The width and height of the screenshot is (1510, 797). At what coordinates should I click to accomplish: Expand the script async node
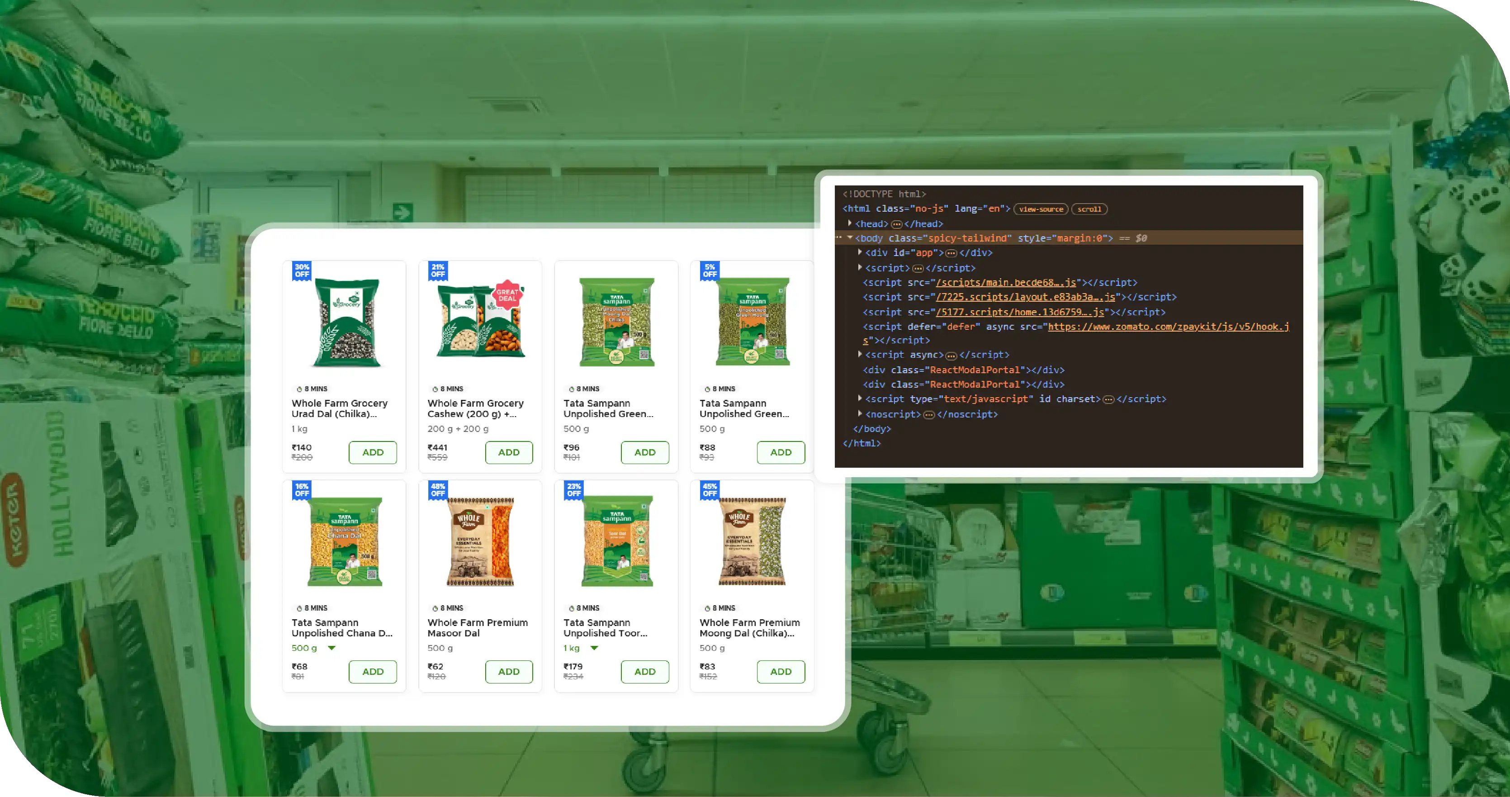[x=860, y=354]
